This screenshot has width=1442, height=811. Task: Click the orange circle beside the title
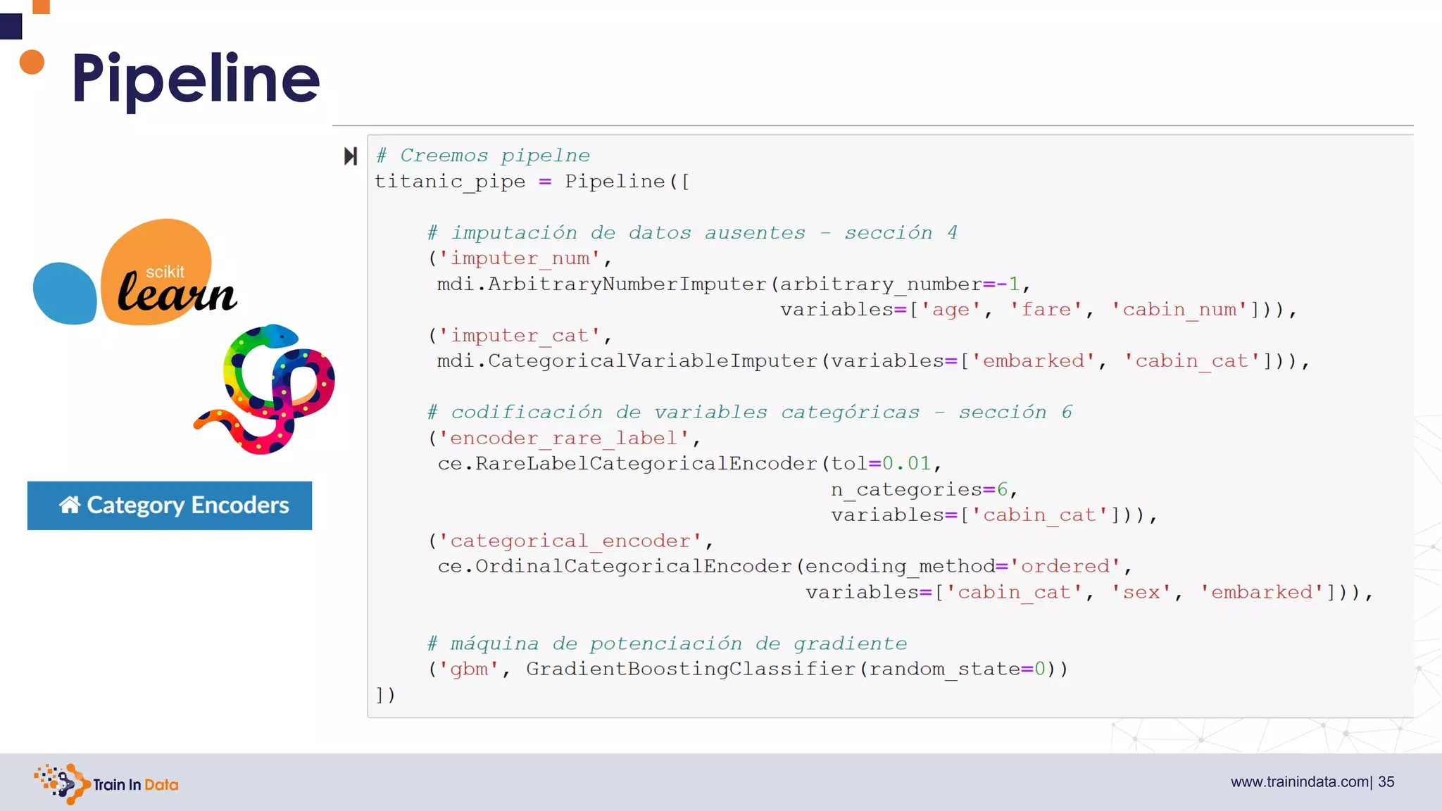point(32,62)
